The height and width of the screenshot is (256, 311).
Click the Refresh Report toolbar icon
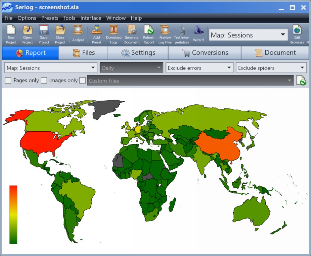click(149, 31)
